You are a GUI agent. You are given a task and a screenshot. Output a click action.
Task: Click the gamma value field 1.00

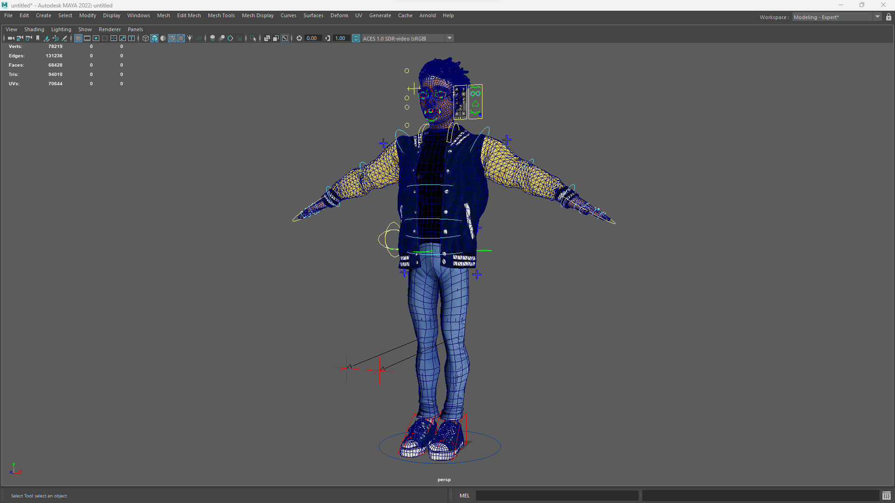pos(340,38)
